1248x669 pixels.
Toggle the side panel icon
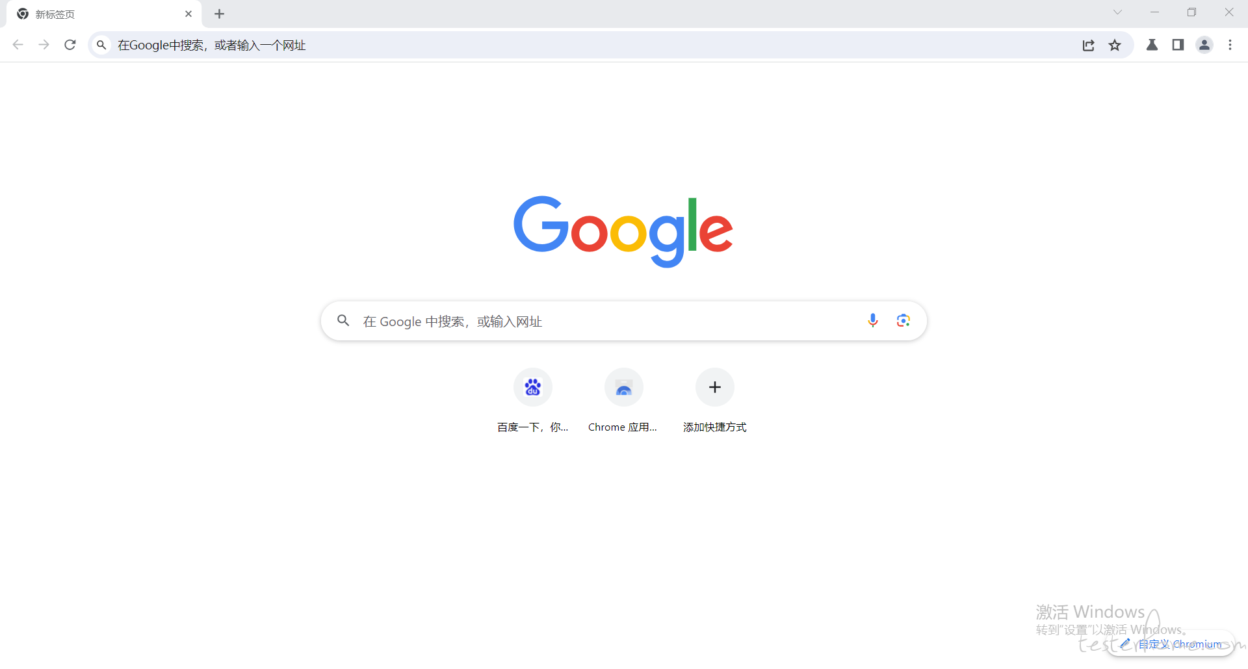point(1178,45)
